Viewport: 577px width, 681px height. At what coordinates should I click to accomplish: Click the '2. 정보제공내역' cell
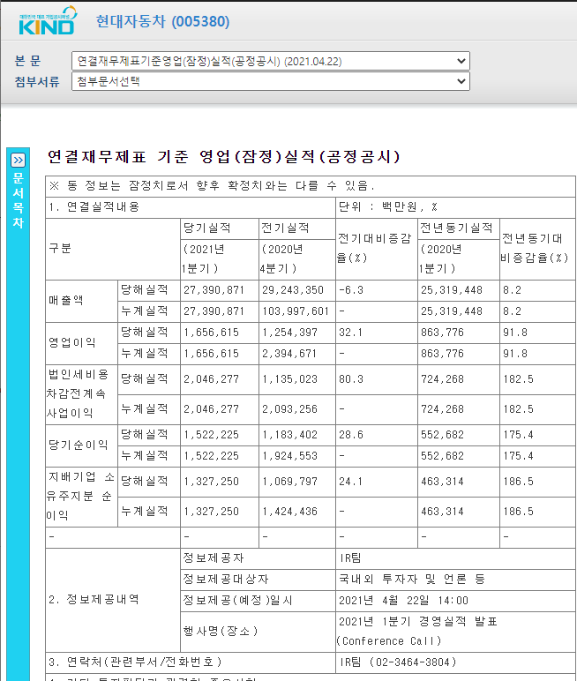113,600
